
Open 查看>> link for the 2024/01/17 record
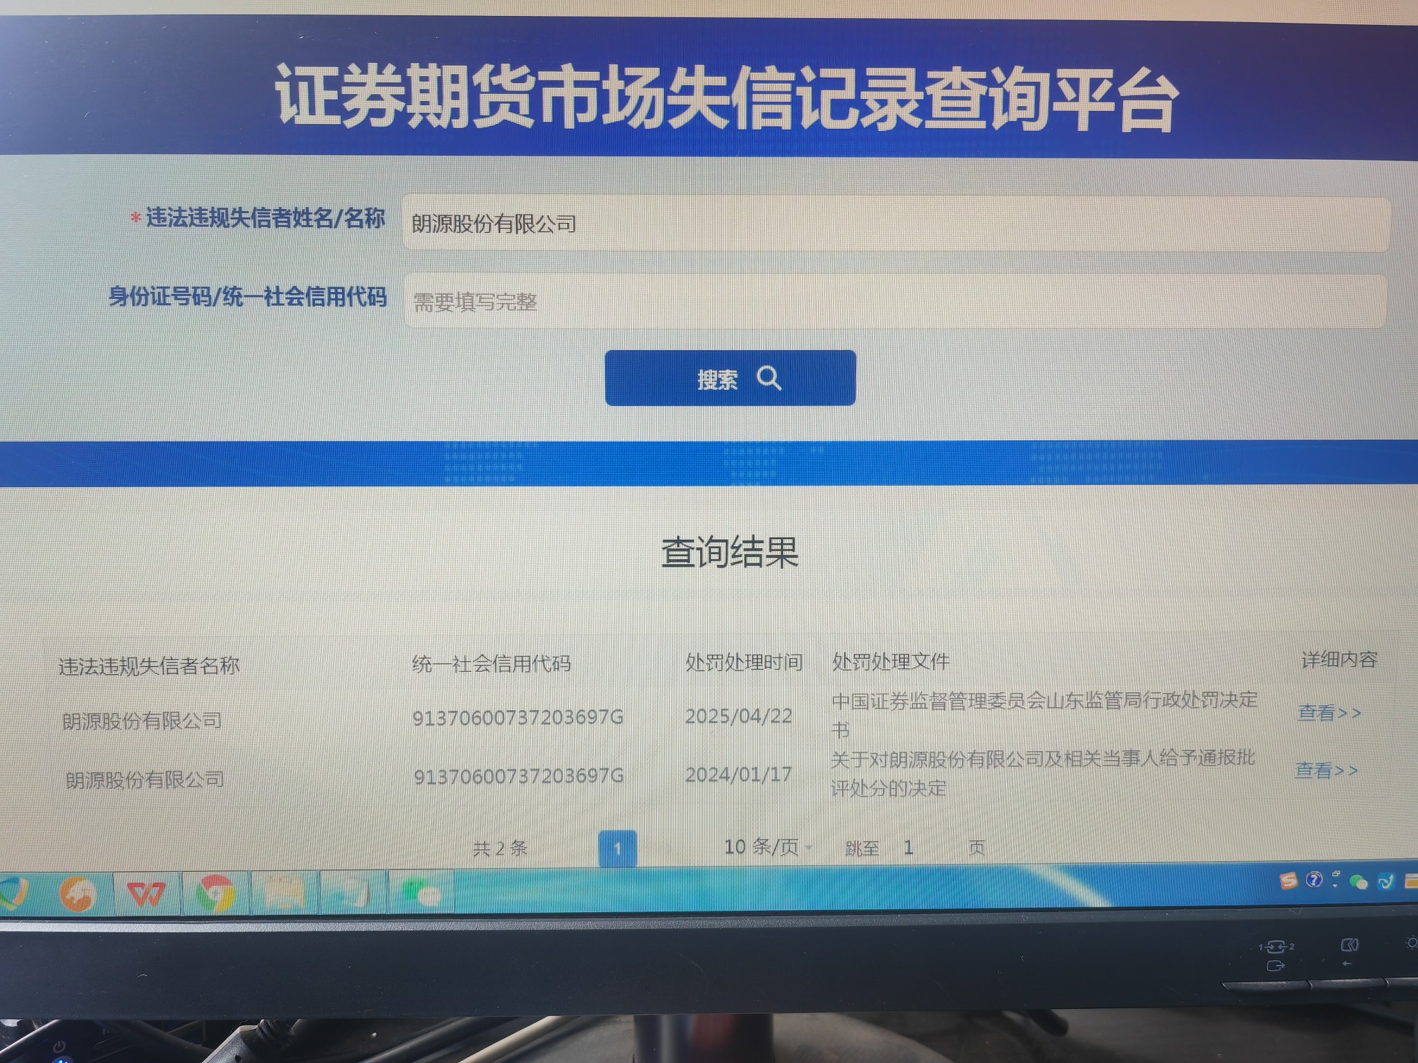click(1327, 770)
